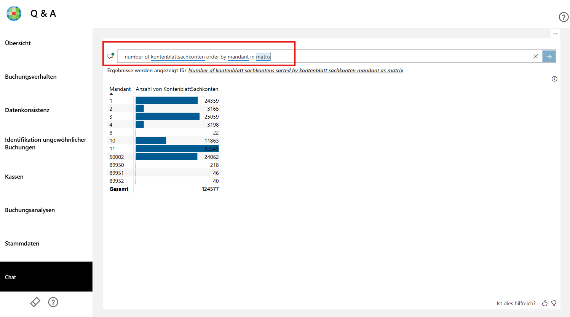Screen dimensions: 570x317
Task: Open the Buchungsanalysen page
Action: [x=30, y=210]
